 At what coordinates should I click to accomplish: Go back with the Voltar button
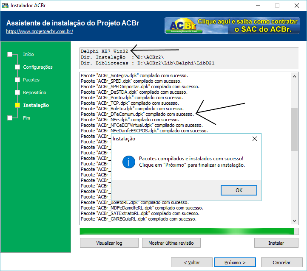(x=192, y=263)
